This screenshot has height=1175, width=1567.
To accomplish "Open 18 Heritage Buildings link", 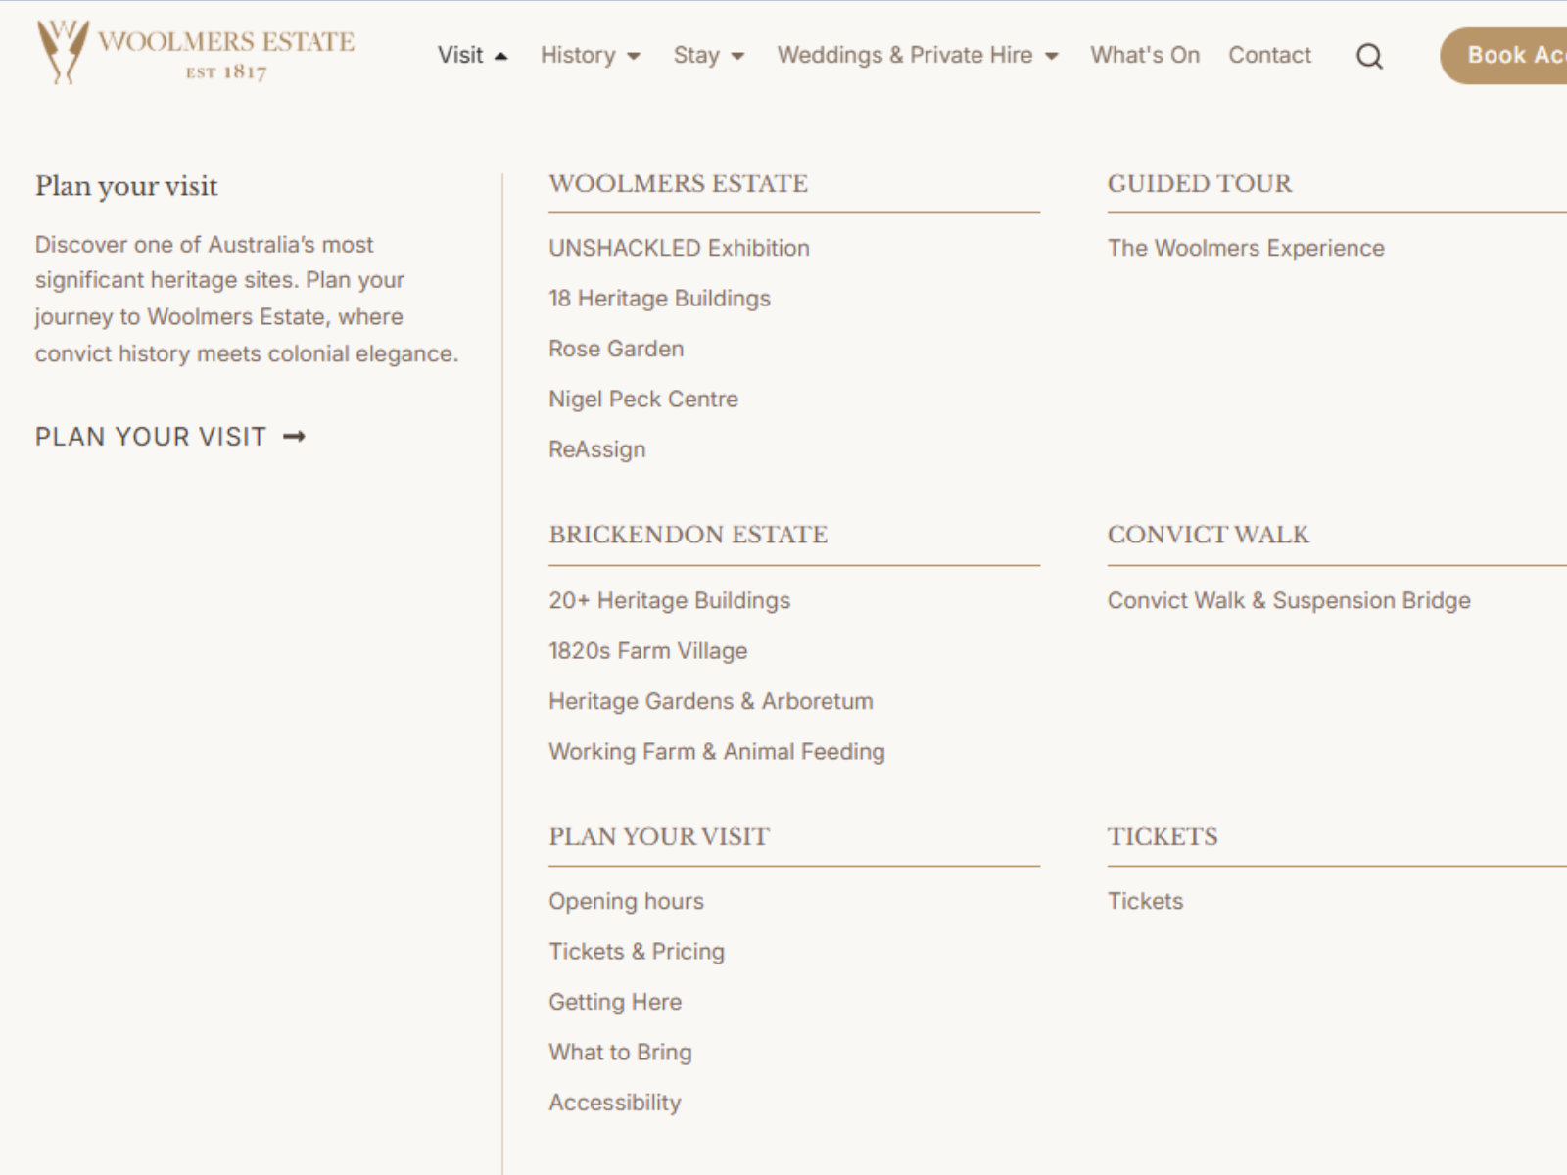I will pos(659,299).
